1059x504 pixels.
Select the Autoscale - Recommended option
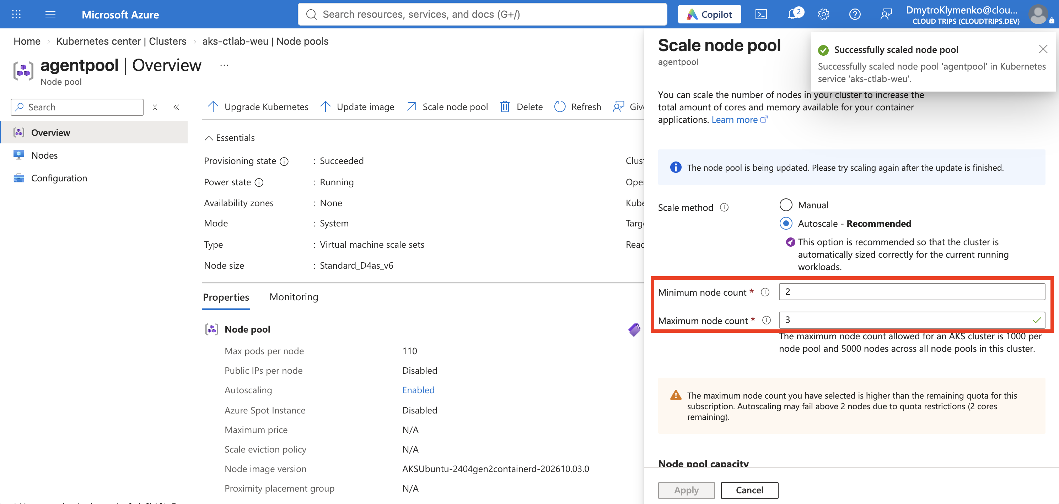coord(786,224)
